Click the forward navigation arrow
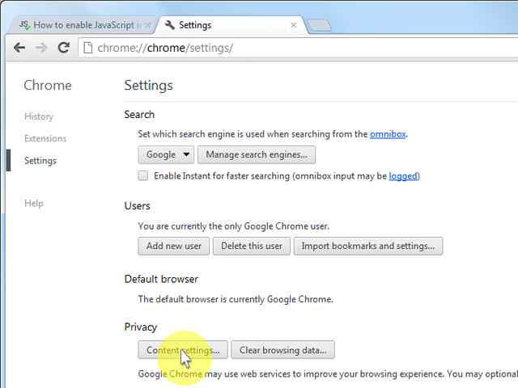Viewport: 518px width, 388px height. (41, 48)
